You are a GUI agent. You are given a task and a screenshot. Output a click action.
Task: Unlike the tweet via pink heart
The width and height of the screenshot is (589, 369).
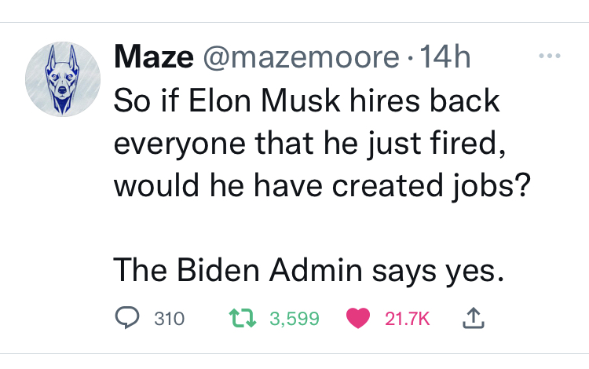tap(358, 318)
